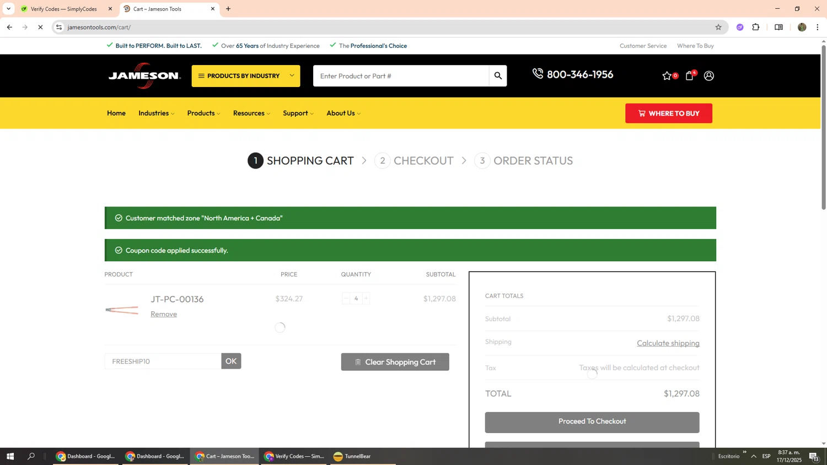Click the search magnifier button
827x465 pixels.
click(498, 76)
